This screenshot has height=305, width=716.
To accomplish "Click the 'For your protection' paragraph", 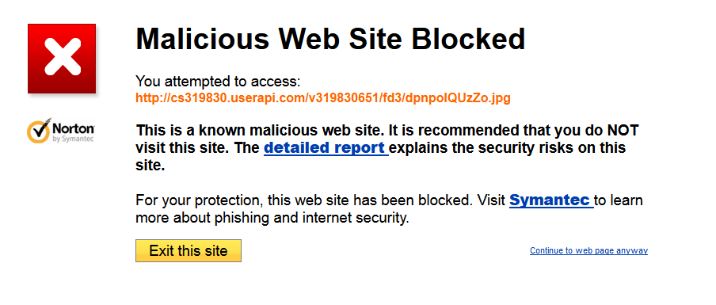I will coord(389,209).
